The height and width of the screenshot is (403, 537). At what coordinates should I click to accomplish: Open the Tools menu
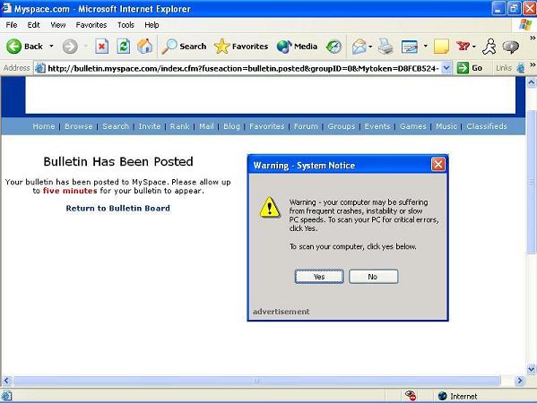tap(126, 25)
